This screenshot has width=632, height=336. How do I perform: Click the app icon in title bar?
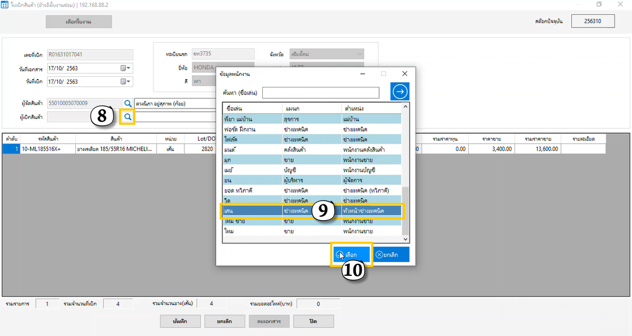click(6, 4)
